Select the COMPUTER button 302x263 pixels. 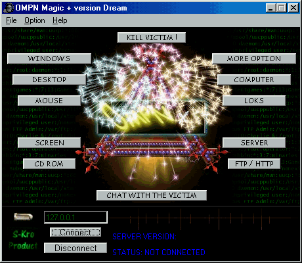pyautogui.click(x=254, y=80)
